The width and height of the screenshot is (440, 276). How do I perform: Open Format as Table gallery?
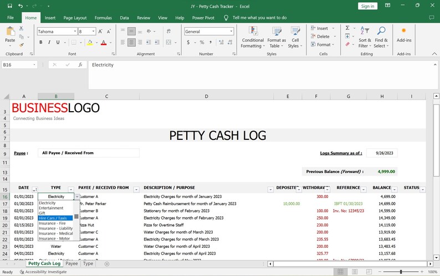(277, 37)
